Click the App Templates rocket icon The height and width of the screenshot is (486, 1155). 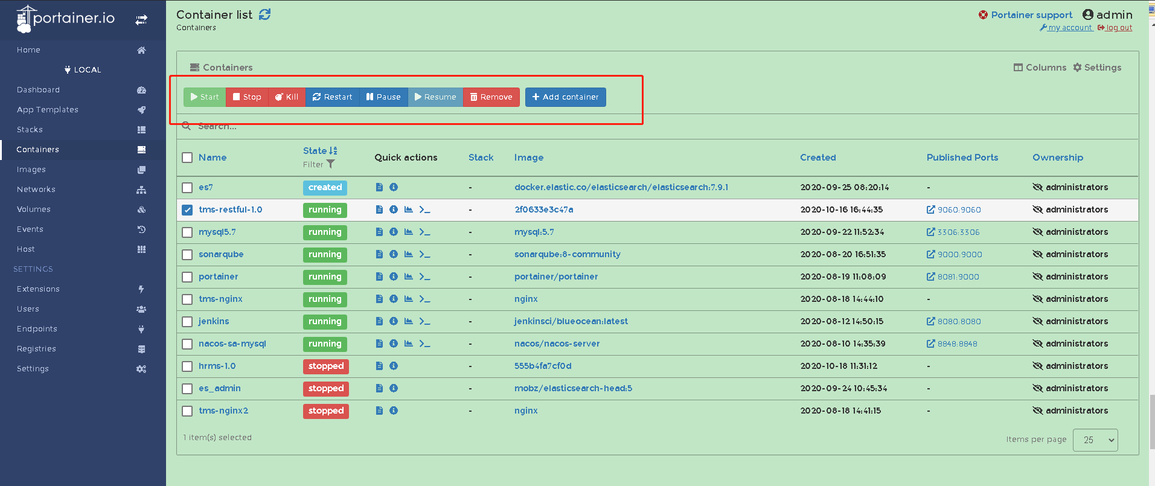pos(141,110)
